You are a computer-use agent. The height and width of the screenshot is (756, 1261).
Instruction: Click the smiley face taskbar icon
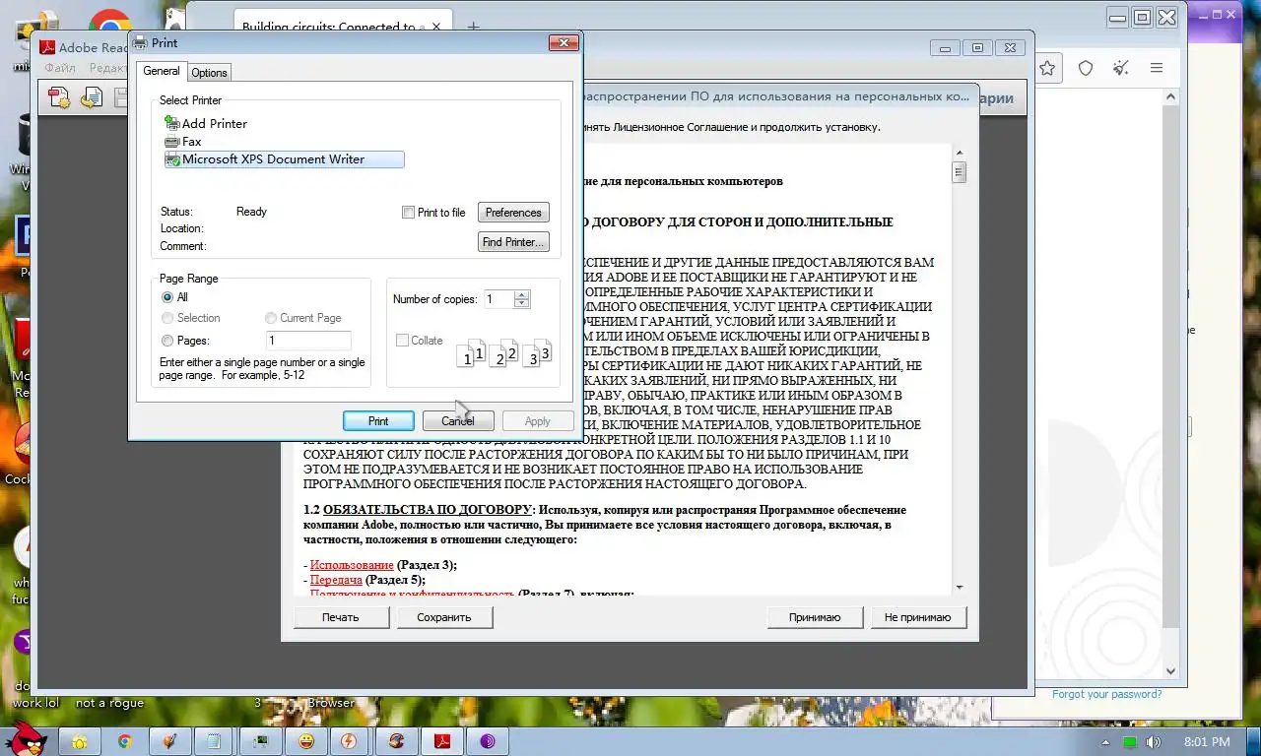point(306,741)
